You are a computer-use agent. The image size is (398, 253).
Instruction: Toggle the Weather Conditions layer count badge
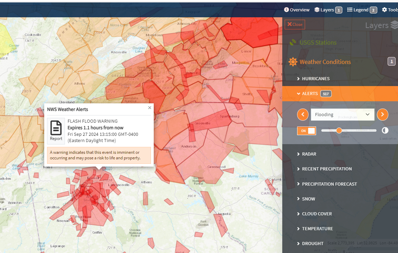pos(391,61)
